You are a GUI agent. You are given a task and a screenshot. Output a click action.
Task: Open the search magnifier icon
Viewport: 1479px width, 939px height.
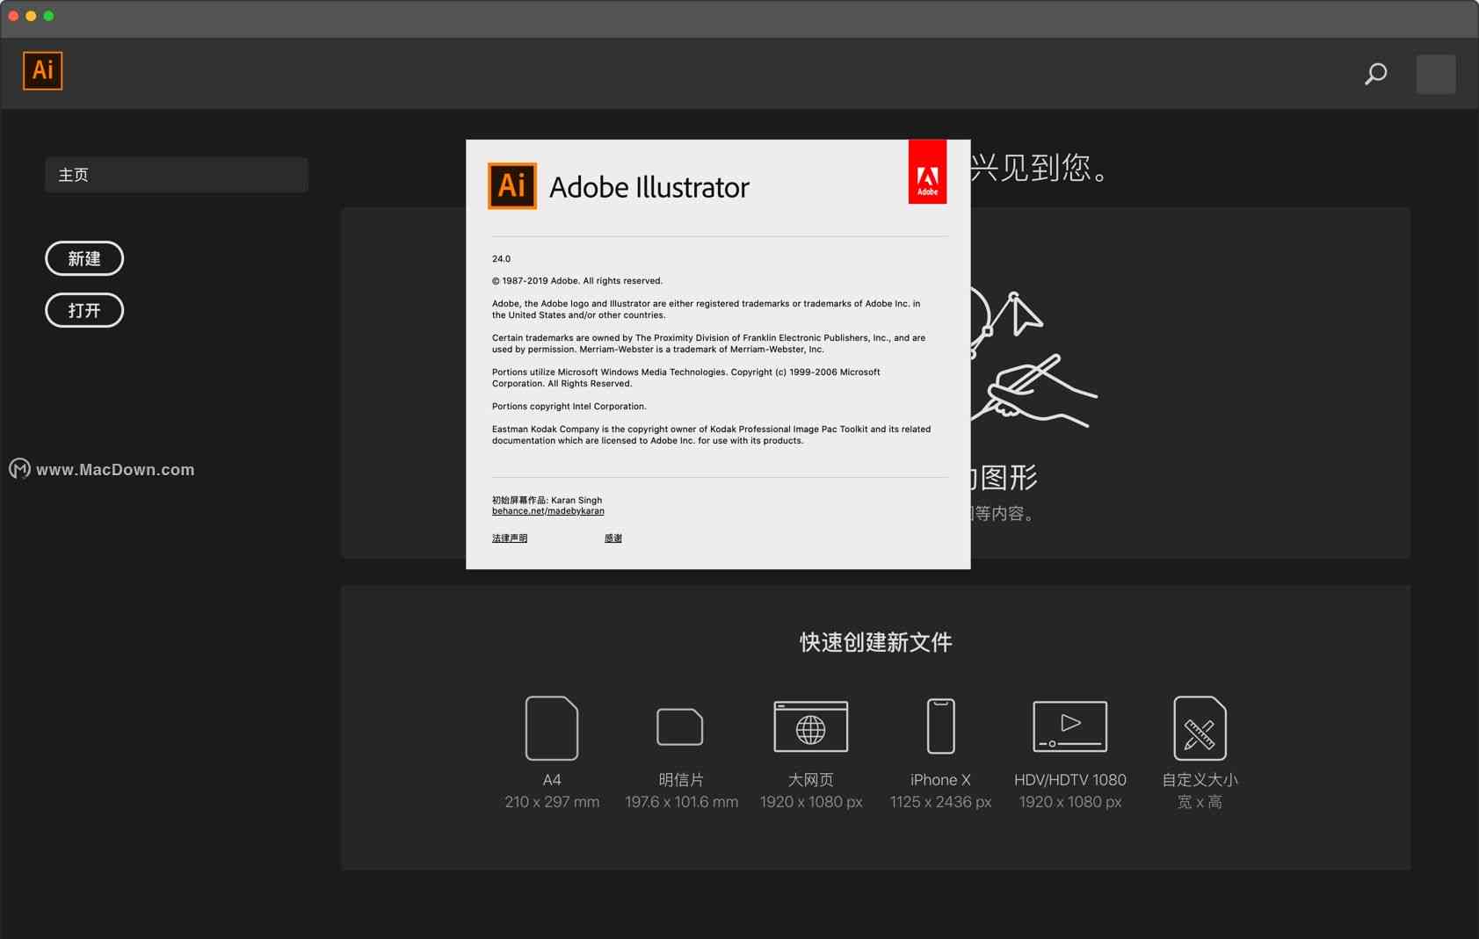click(x=1375, y=74)
